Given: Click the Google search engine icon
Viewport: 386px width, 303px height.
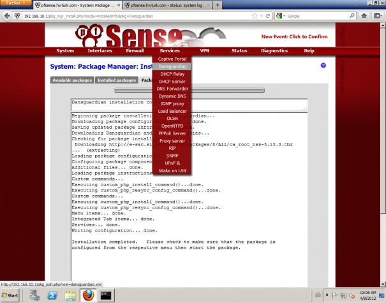Looking at the screenshot, I should pos(279,16).
